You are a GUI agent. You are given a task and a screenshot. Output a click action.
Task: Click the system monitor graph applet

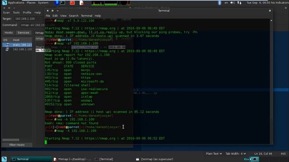[111, 3]
